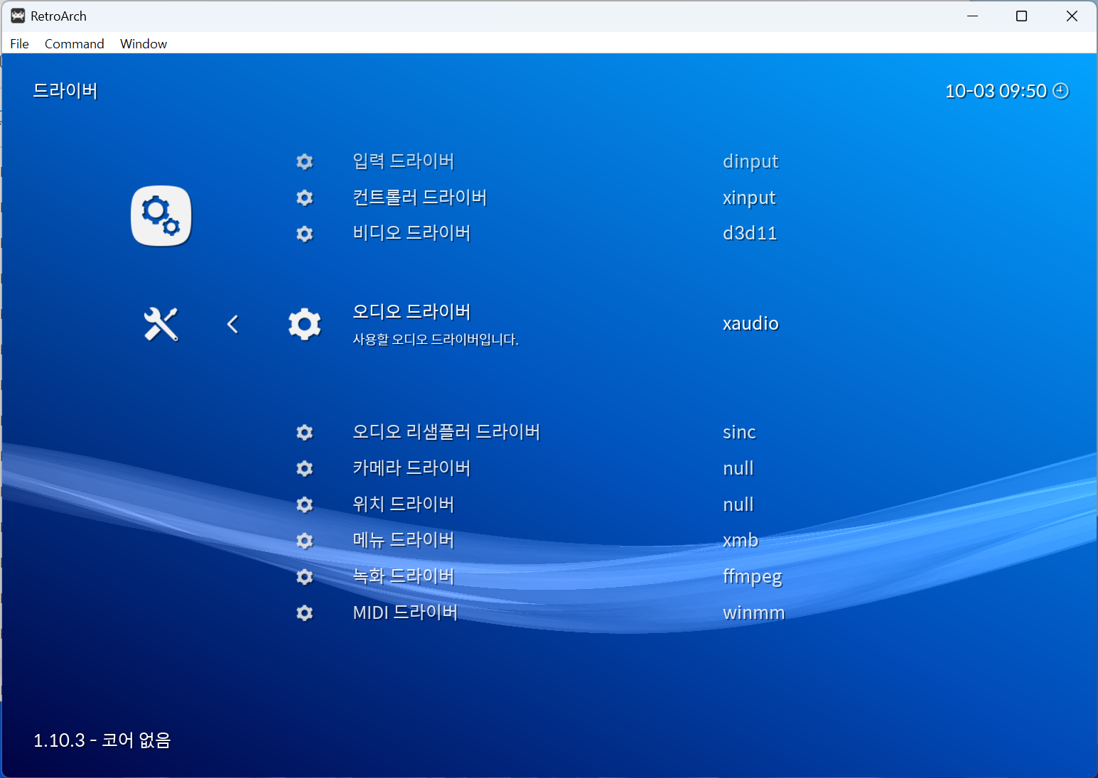The image size is (1098, 778).
Task: Click the gear icon beside 카메라 드라이버
Action: tap(305, 468)
